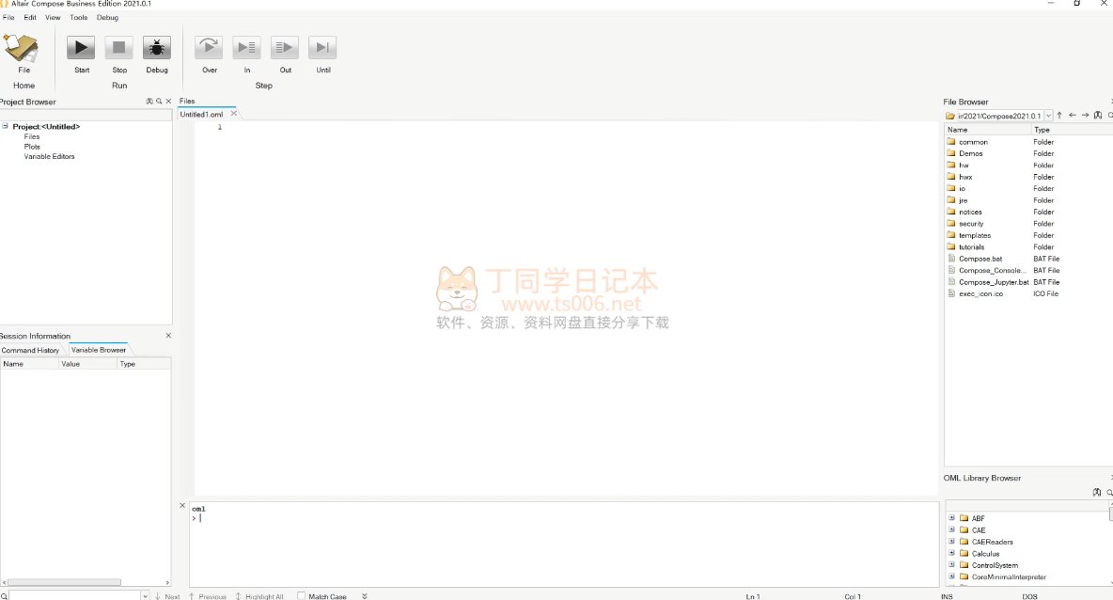This screenshot has width=1113, height=600.
Task: Click OML Library Browser bookmark icon
Action: [1097, 492]
